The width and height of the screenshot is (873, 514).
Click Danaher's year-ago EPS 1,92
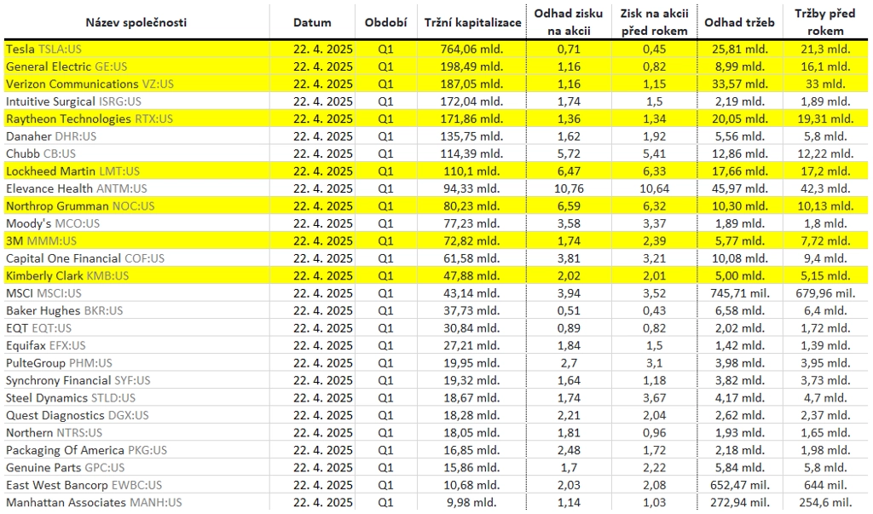pyautogui.click(x=654, y=136)
